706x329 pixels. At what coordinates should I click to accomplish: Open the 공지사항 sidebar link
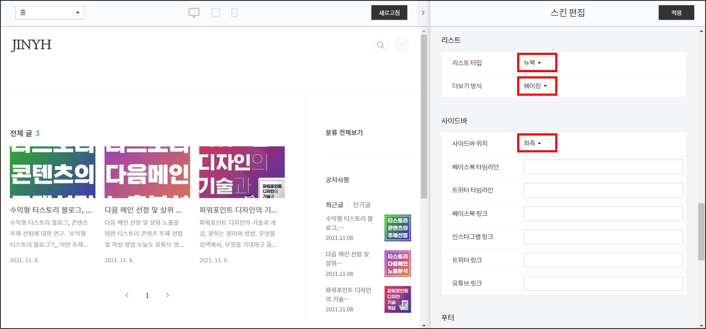[337, 180]
